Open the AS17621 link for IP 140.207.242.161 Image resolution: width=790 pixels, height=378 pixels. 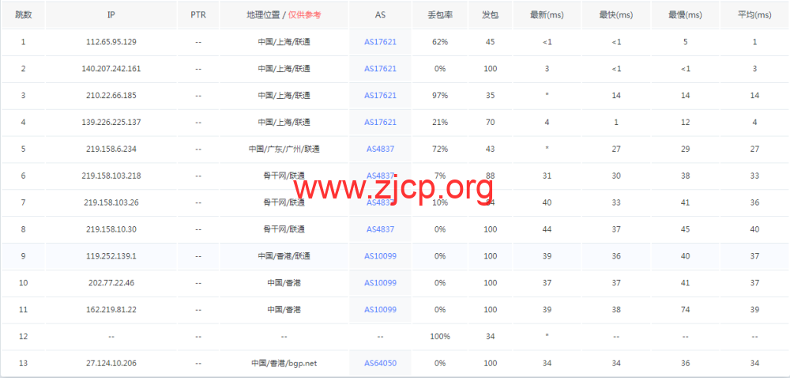(x=381, y=69)
